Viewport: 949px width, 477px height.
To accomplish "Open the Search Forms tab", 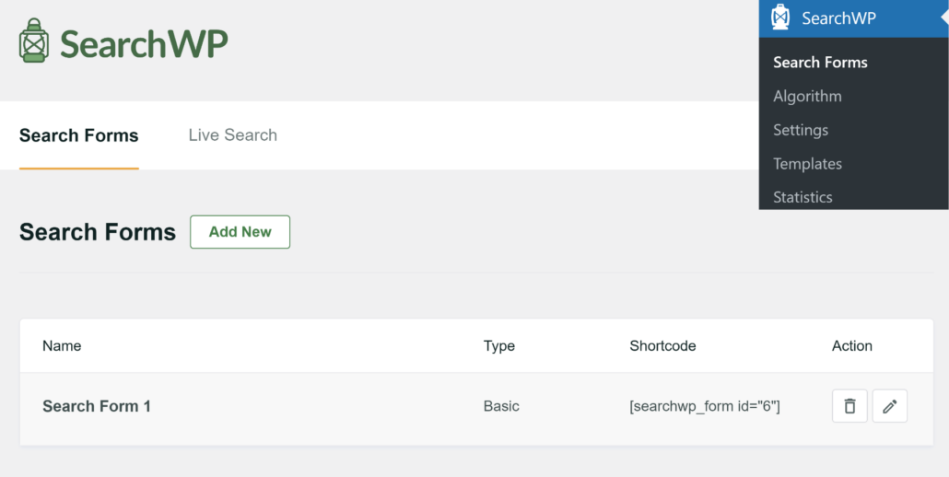I will click(x=78, y=135).
